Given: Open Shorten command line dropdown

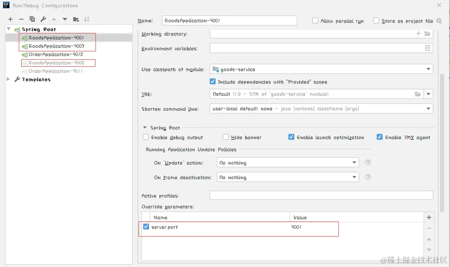Looking at the screenshot, I should [x=428, y=108].
